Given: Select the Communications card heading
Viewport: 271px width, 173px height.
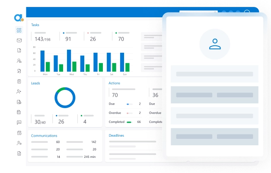Looking at the screenshot, I should coord(44,135).
